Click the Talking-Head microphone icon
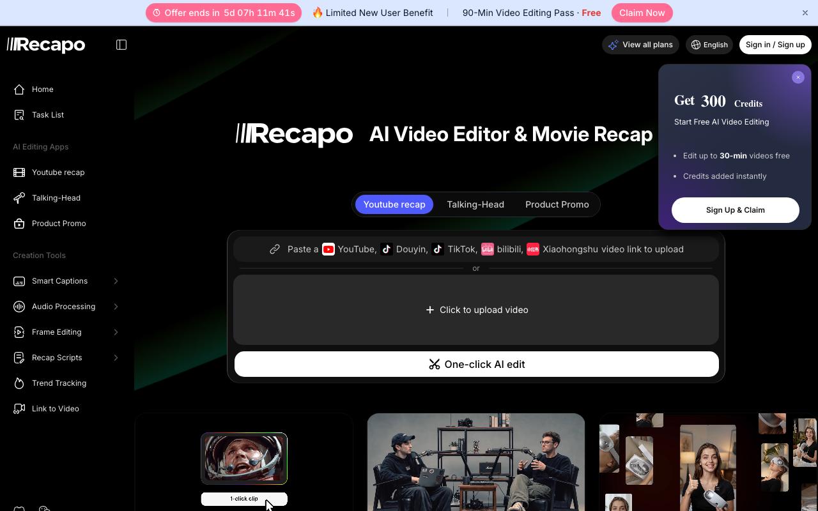Viewport: 818px width, 511px height. click(x=19, y=198)
